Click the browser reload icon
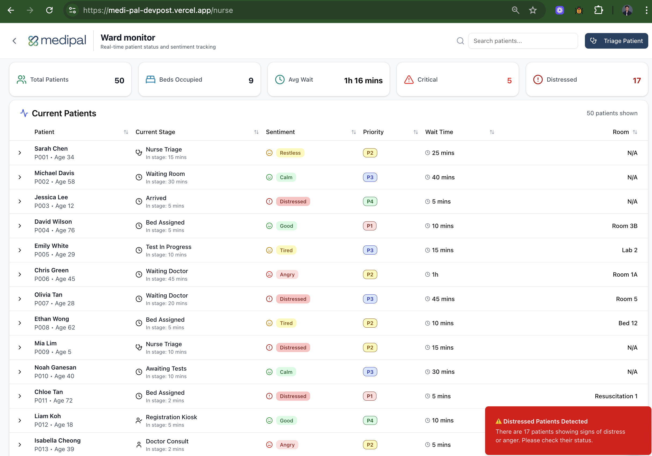Screen dimensions: 652x456 pyautogui.click(x=49, y=10)
